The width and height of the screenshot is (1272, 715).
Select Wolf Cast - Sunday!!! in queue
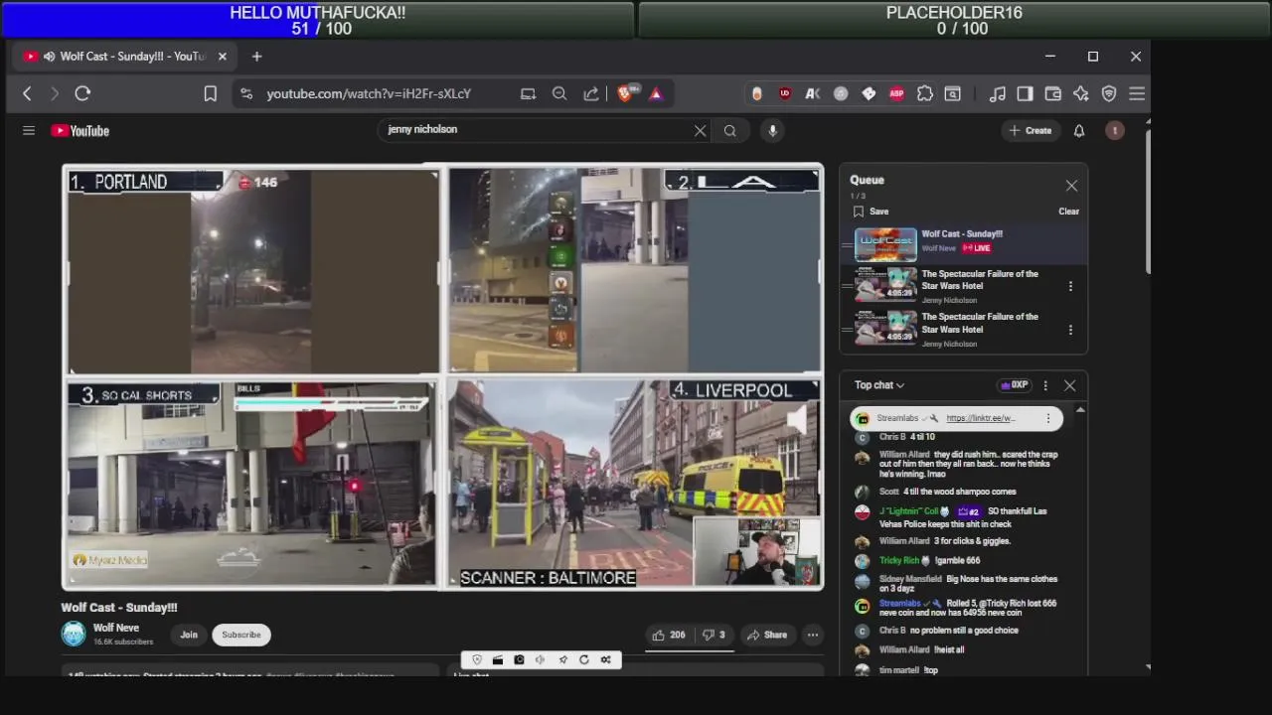tap(964, 243)
